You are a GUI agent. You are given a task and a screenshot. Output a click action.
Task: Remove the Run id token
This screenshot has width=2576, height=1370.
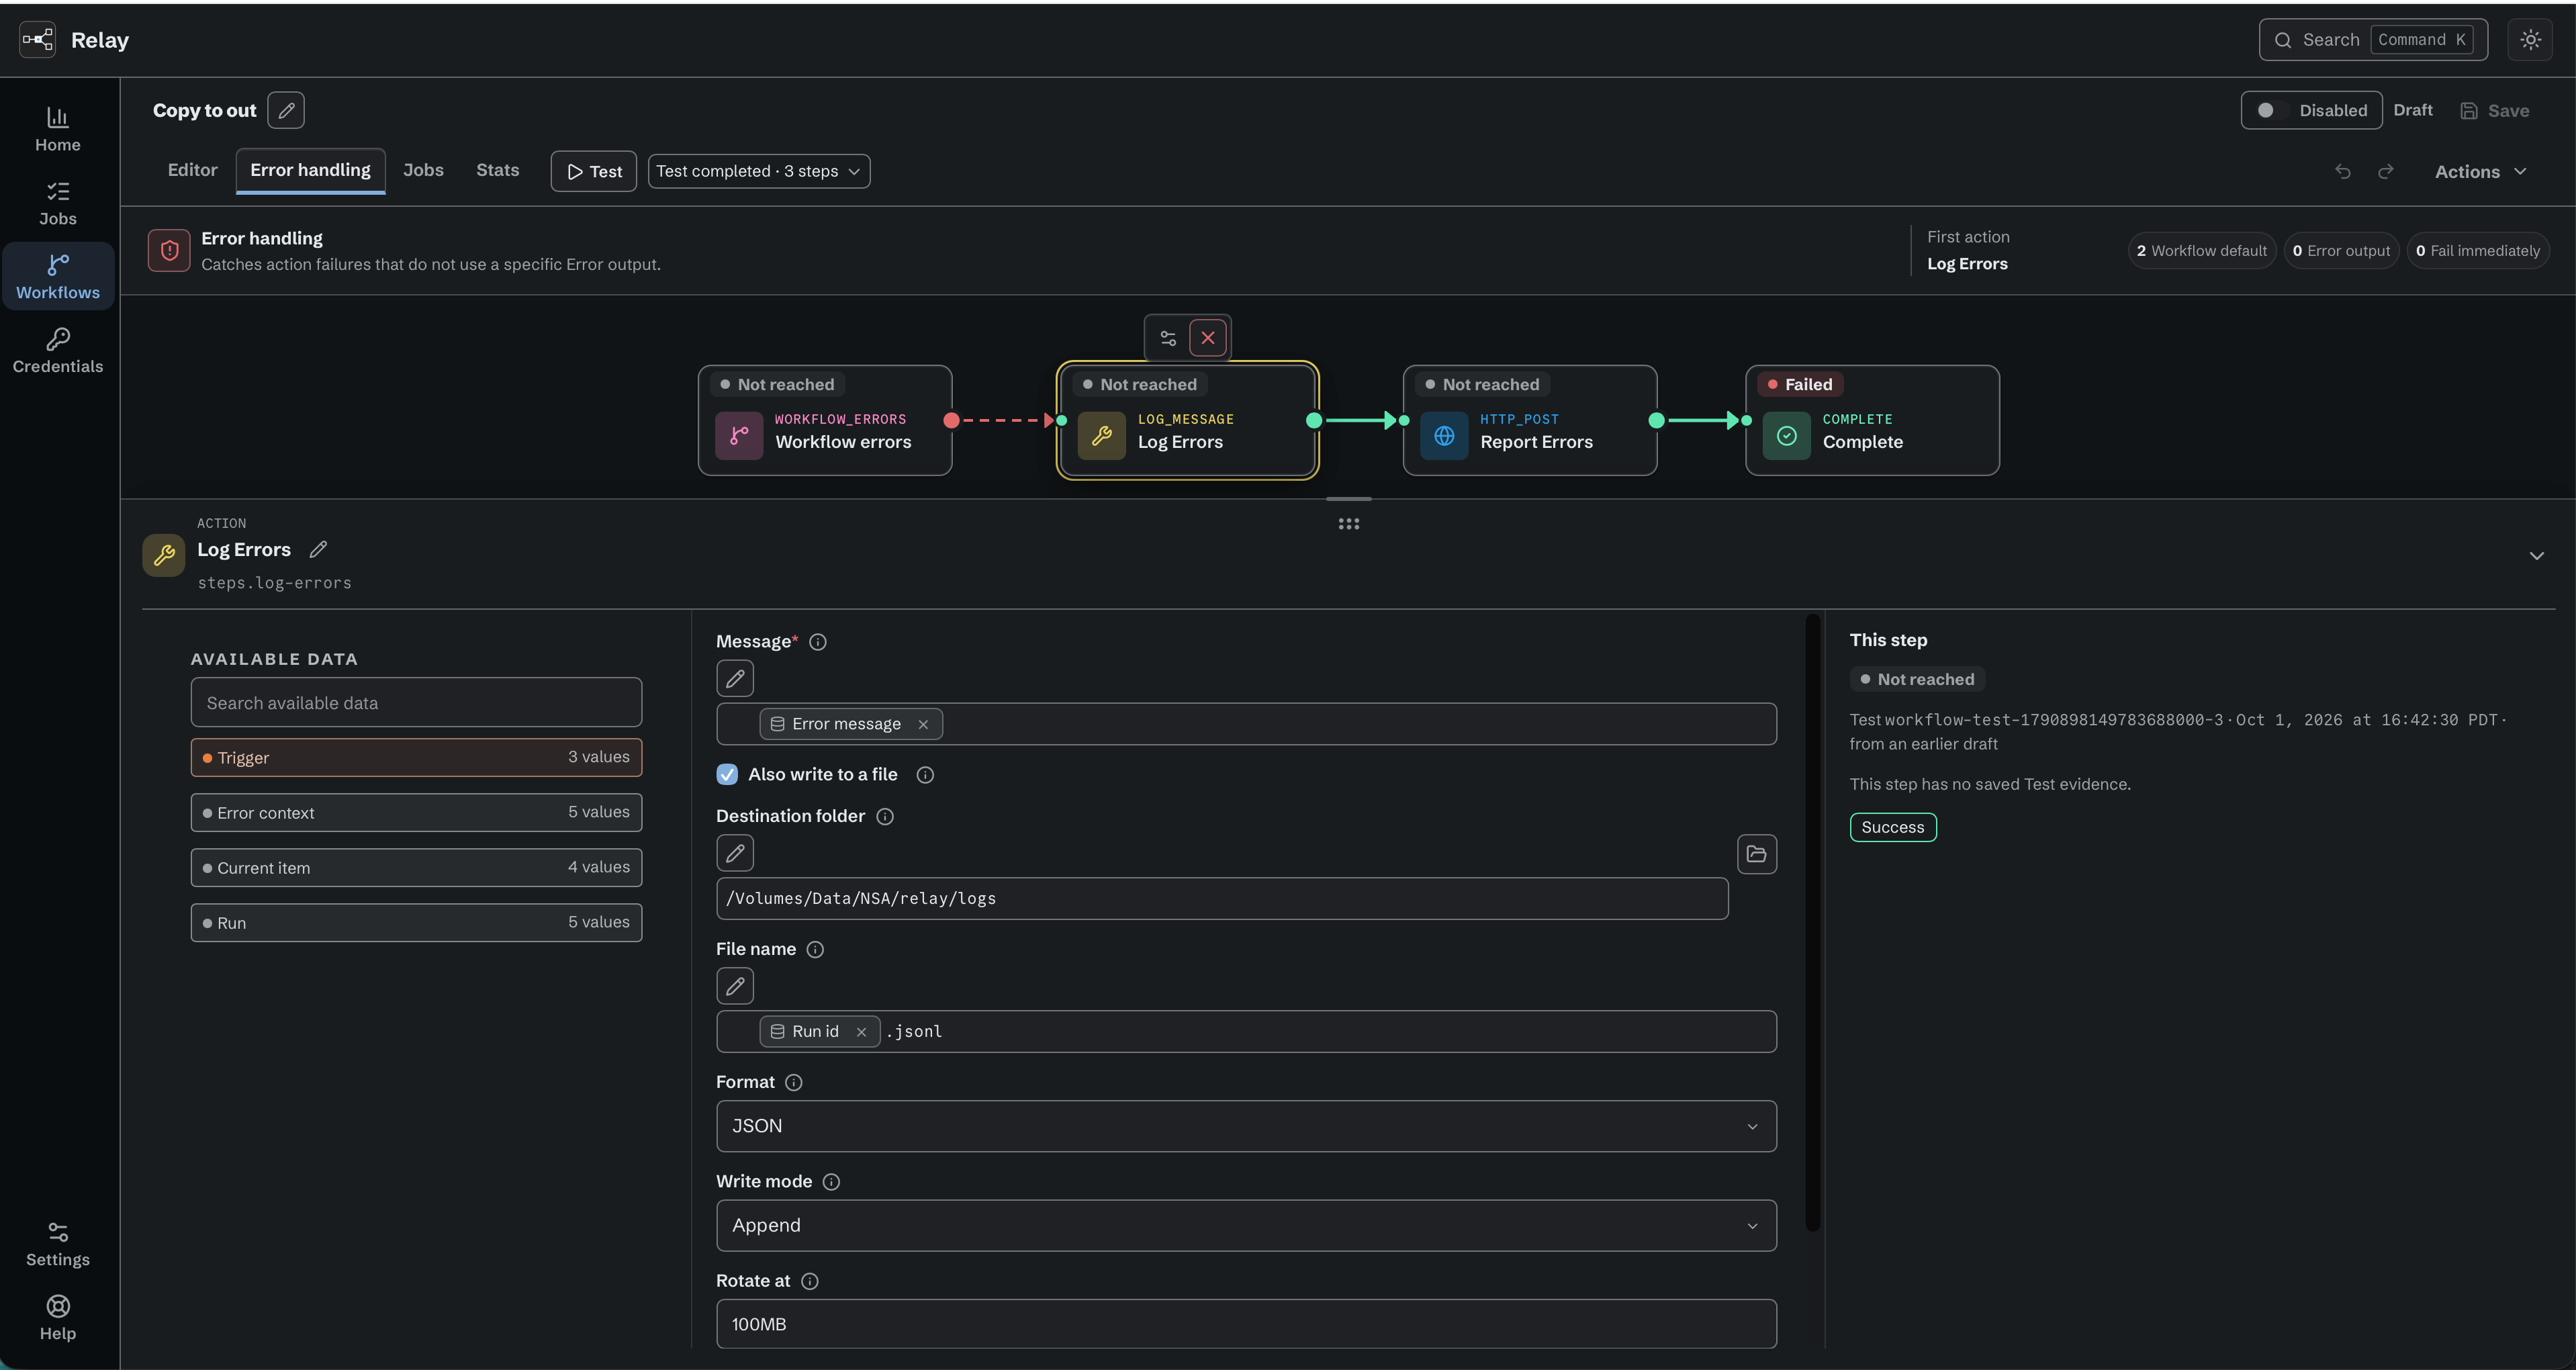pyautogui.click(x=861, y=1032)
